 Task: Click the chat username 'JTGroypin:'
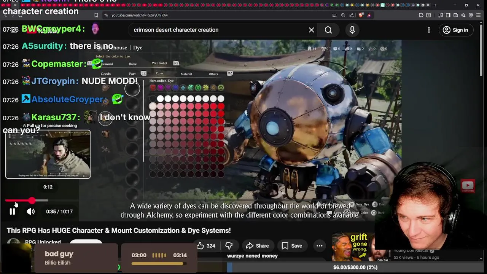(55, 81)
